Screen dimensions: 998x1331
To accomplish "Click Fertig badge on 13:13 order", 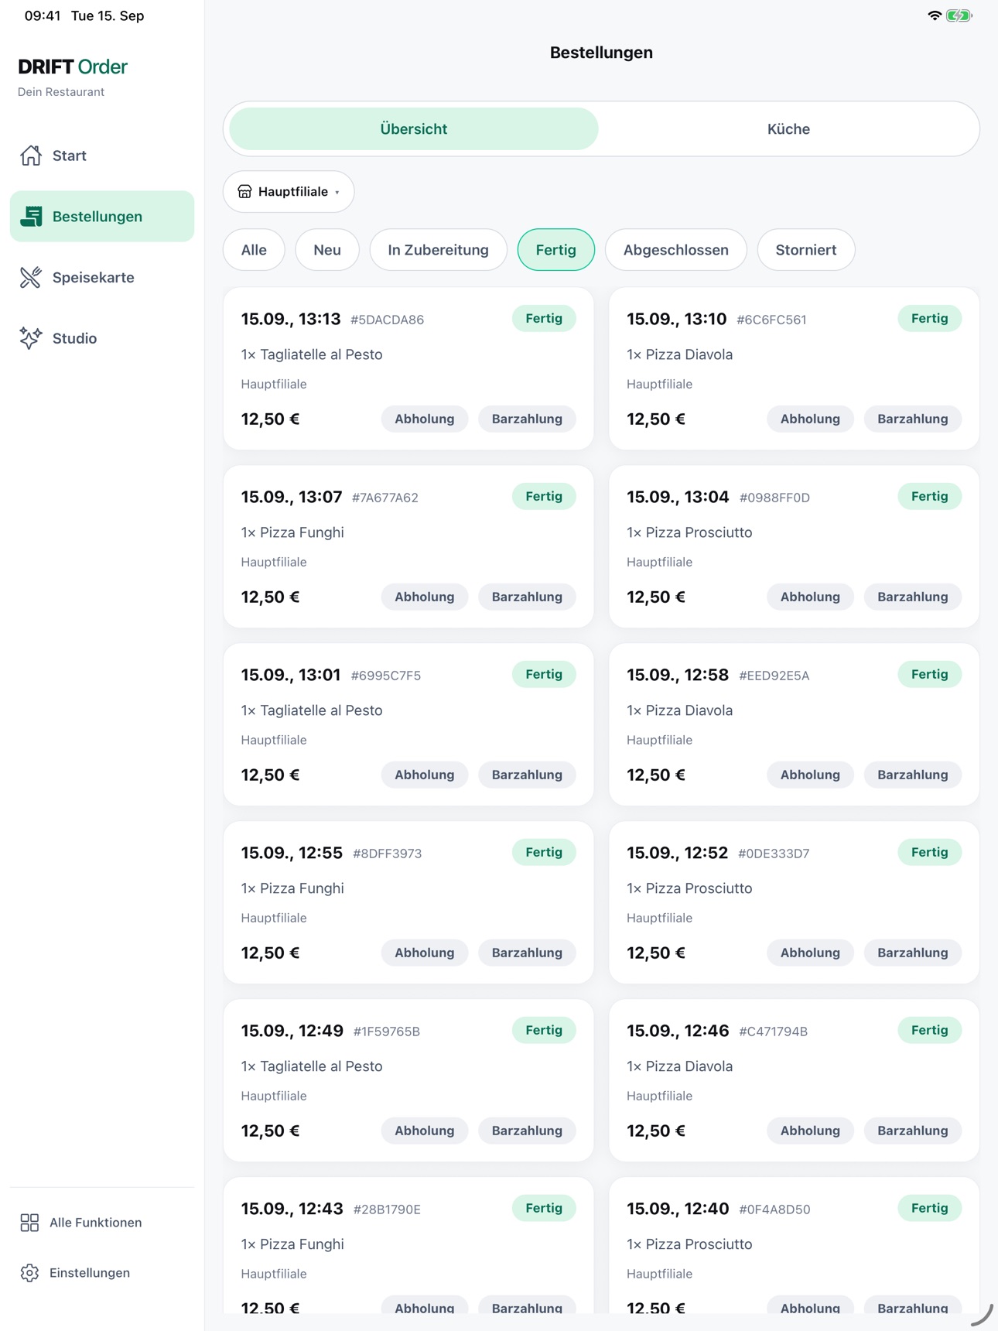I will [544, 319].
